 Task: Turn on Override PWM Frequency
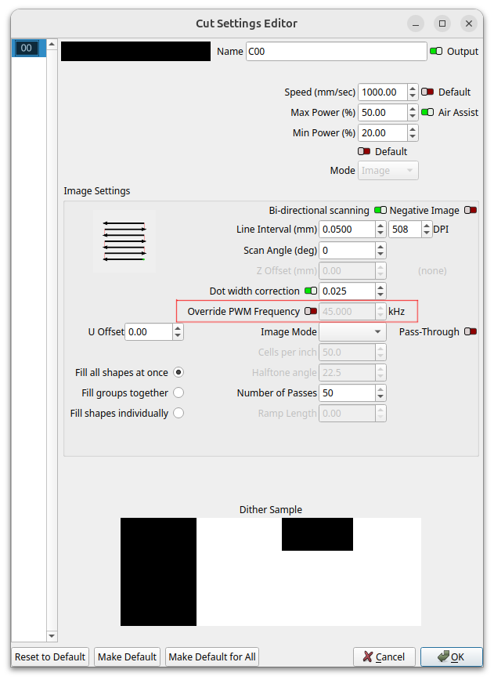311,311
